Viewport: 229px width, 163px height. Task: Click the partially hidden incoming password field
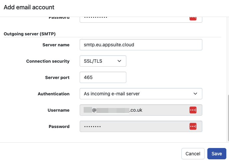(133, 19)
